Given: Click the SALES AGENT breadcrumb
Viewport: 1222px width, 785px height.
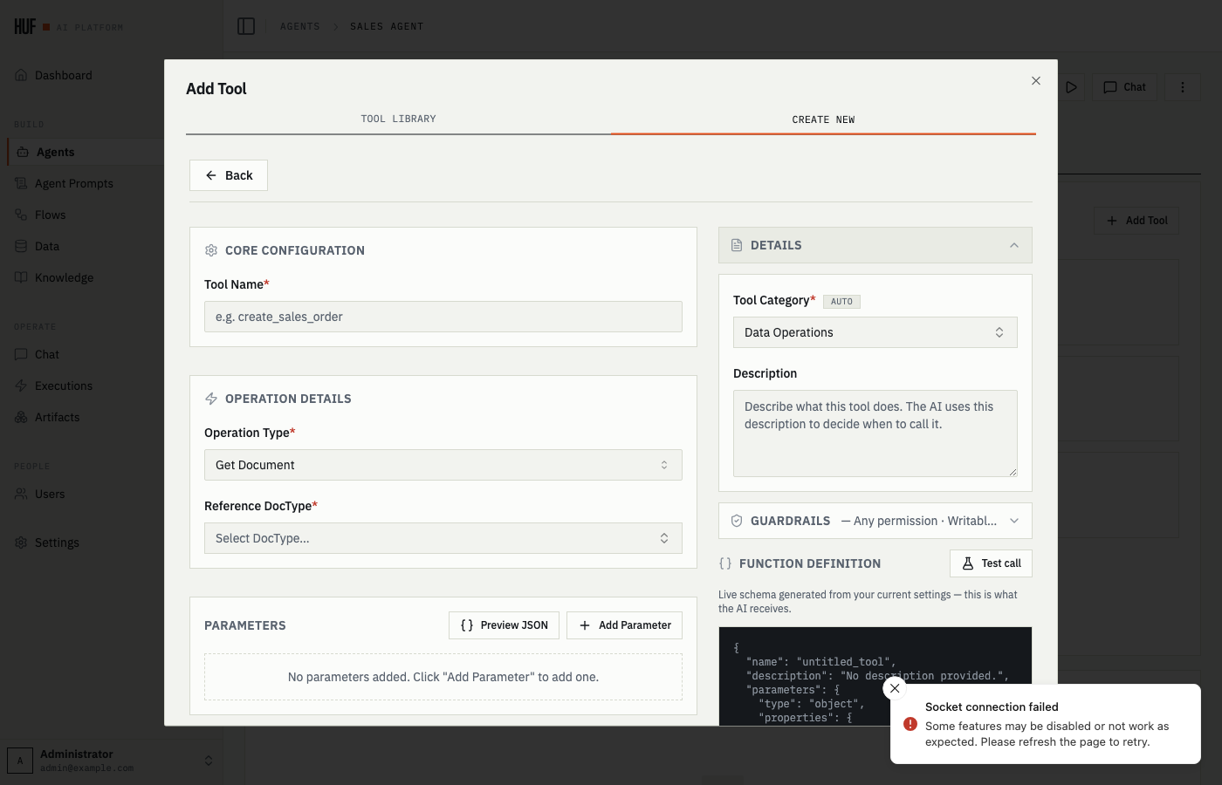Looking at the screenshot, I should (387, 26).
